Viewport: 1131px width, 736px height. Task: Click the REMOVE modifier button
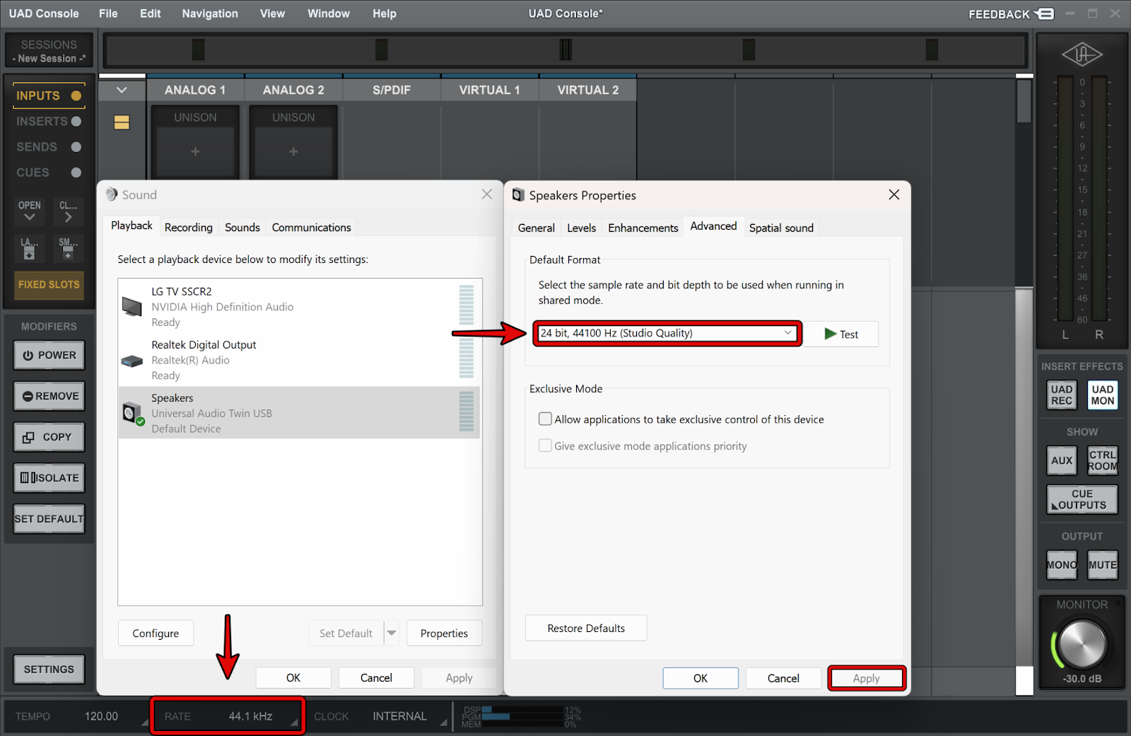click(49, 397)
